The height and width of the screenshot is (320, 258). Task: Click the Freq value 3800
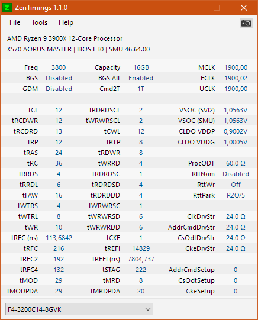[59, 67]
